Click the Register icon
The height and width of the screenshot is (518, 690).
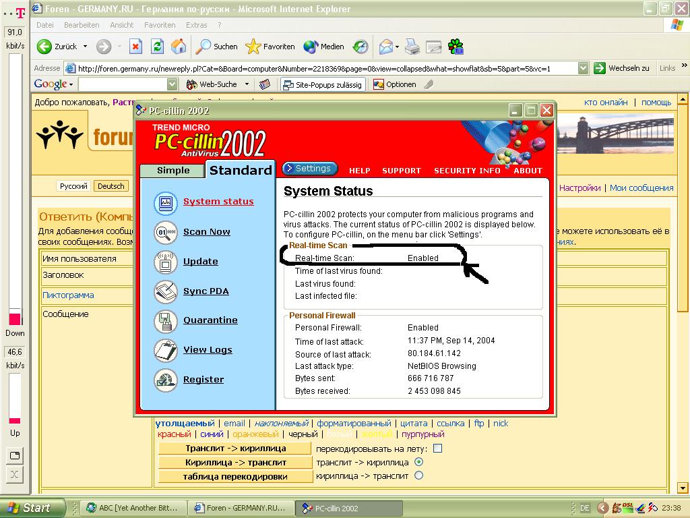(x=165, y=380)
